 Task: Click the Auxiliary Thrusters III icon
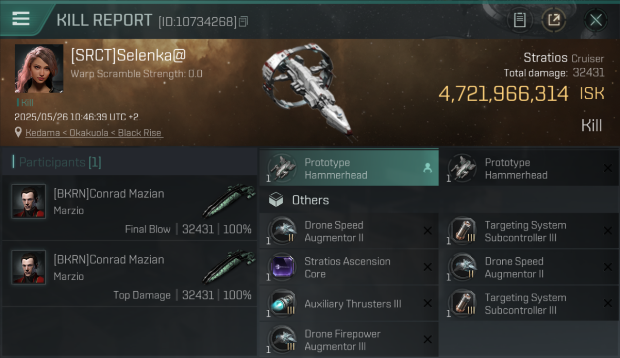281,303
